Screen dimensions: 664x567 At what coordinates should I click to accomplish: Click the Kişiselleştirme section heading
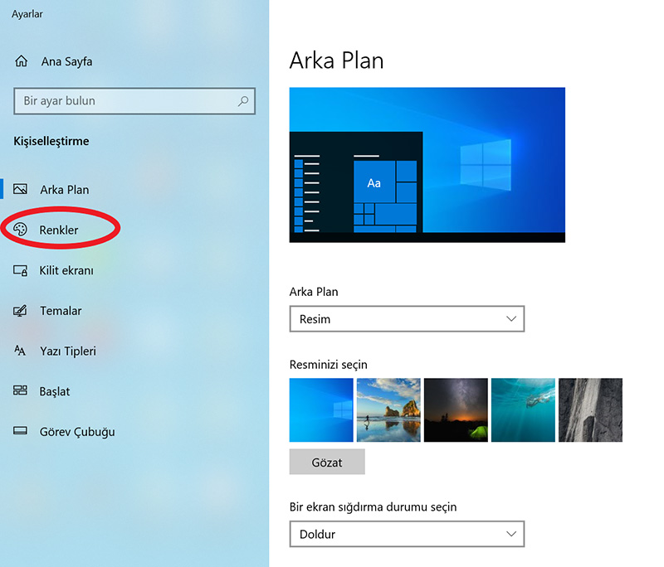click(x=51, y=141)
